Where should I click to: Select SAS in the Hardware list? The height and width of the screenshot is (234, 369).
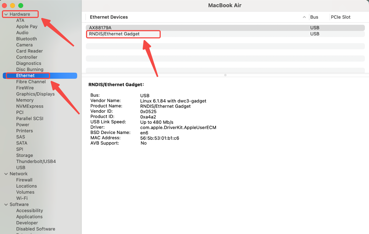tap(20, 137)
